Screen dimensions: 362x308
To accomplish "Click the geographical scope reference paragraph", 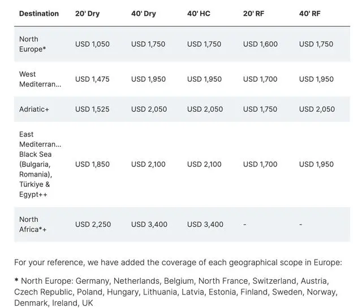I will click(178, 262).
